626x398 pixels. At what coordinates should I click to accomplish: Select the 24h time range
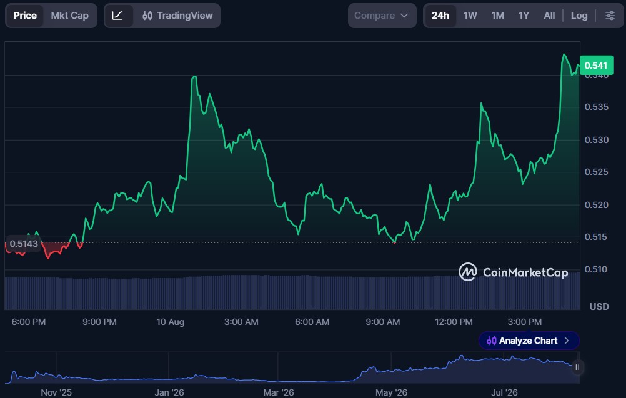tap(440, 16)
